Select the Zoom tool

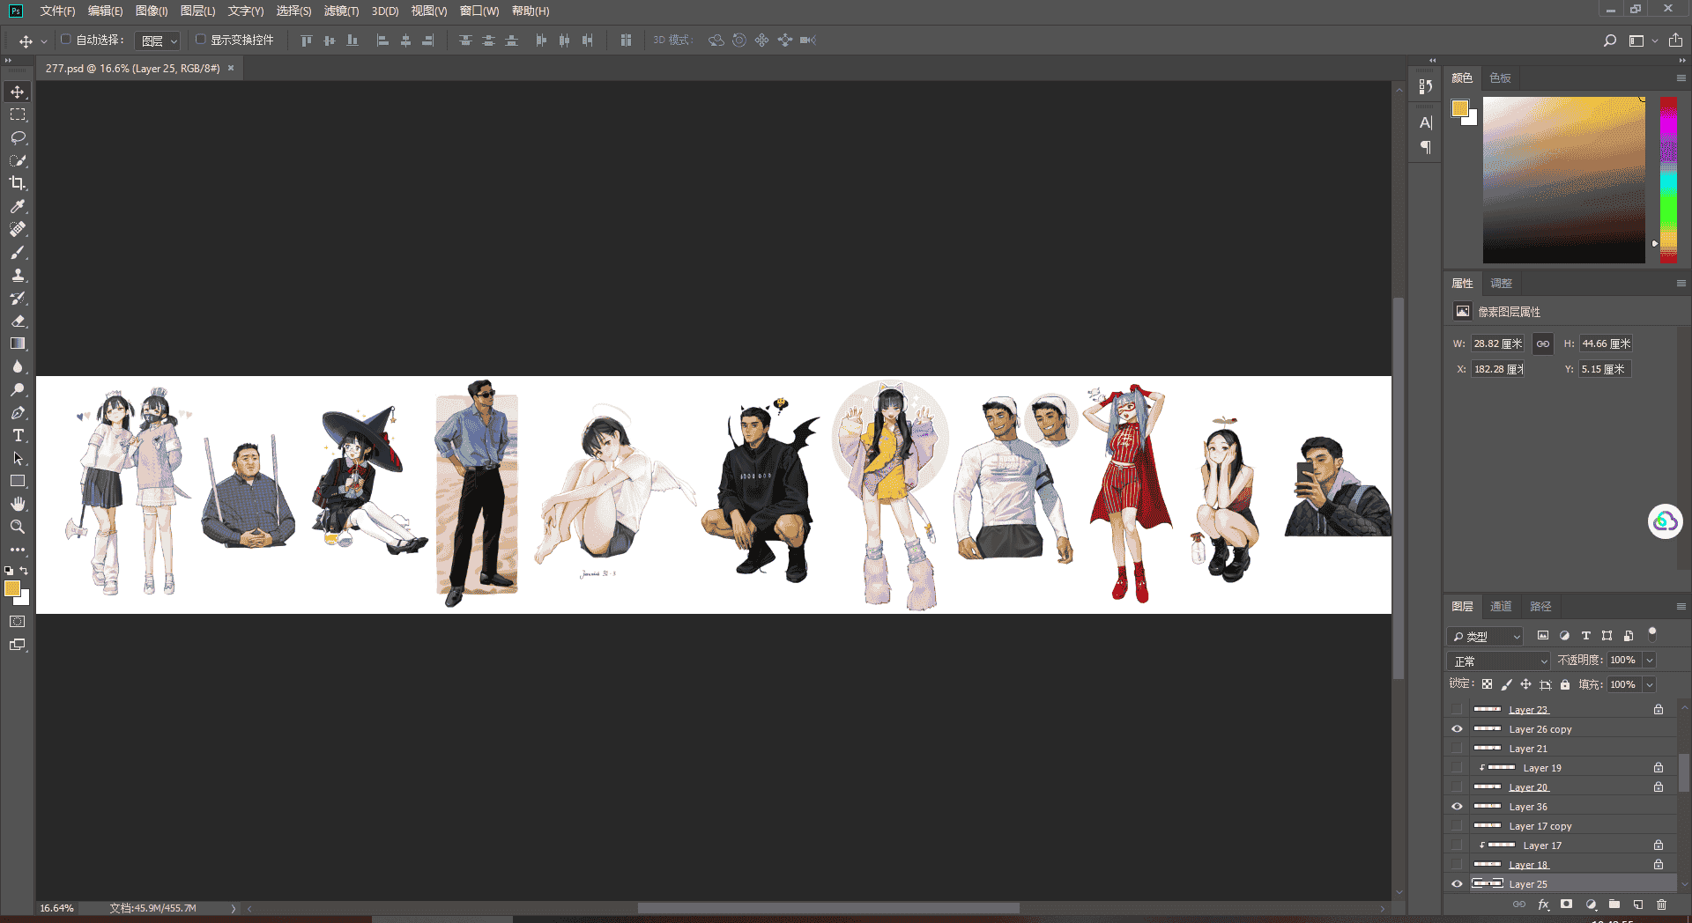[18, 527]
